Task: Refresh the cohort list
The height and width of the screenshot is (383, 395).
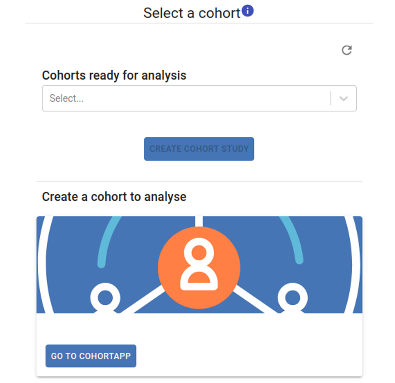Action: 347,50
